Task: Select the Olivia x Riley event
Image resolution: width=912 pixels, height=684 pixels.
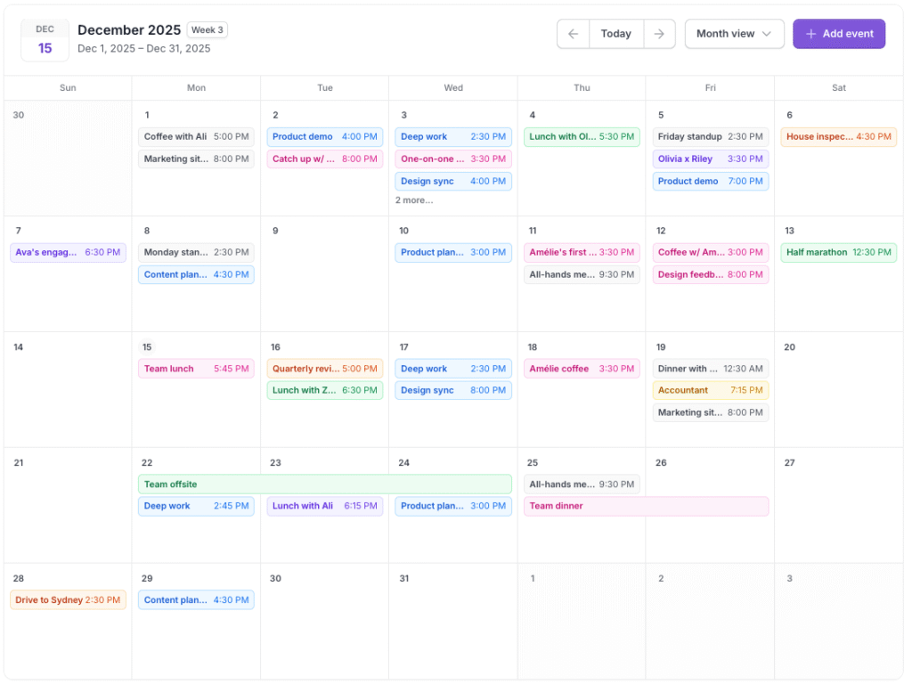Action: point(710,159)
